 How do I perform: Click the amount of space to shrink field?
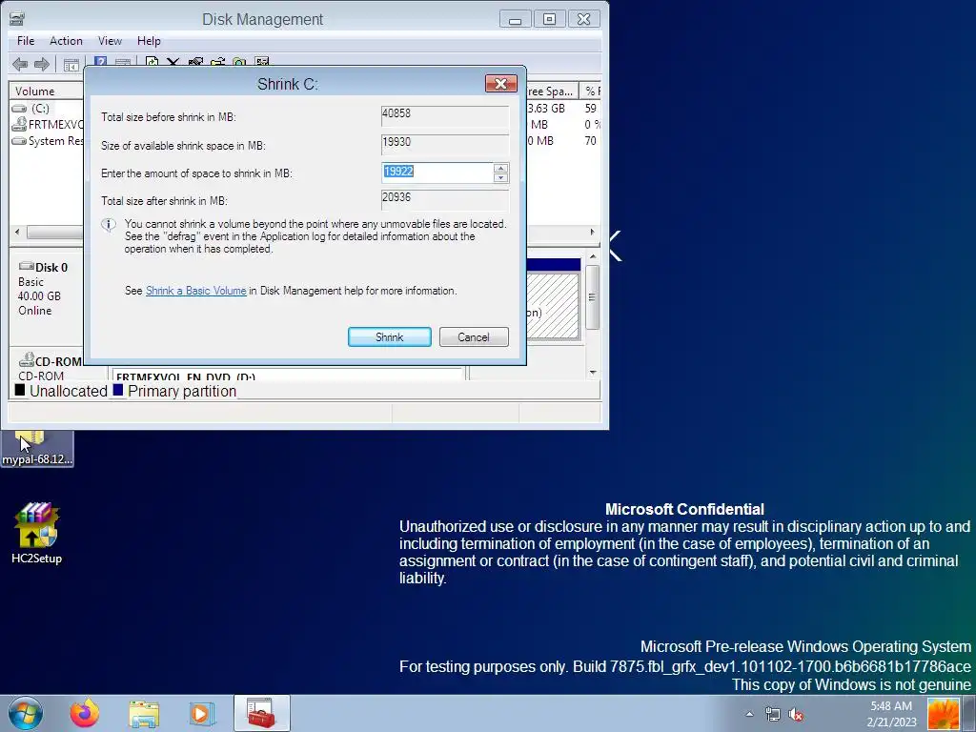click(437, 173)
